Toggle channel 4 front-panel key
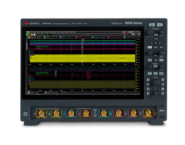Screen dimensions: 185x145 (x=148, y=94)
